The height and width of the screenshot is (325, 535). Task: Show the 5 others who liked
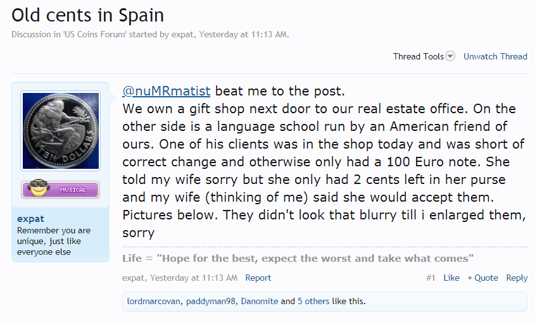313,301
